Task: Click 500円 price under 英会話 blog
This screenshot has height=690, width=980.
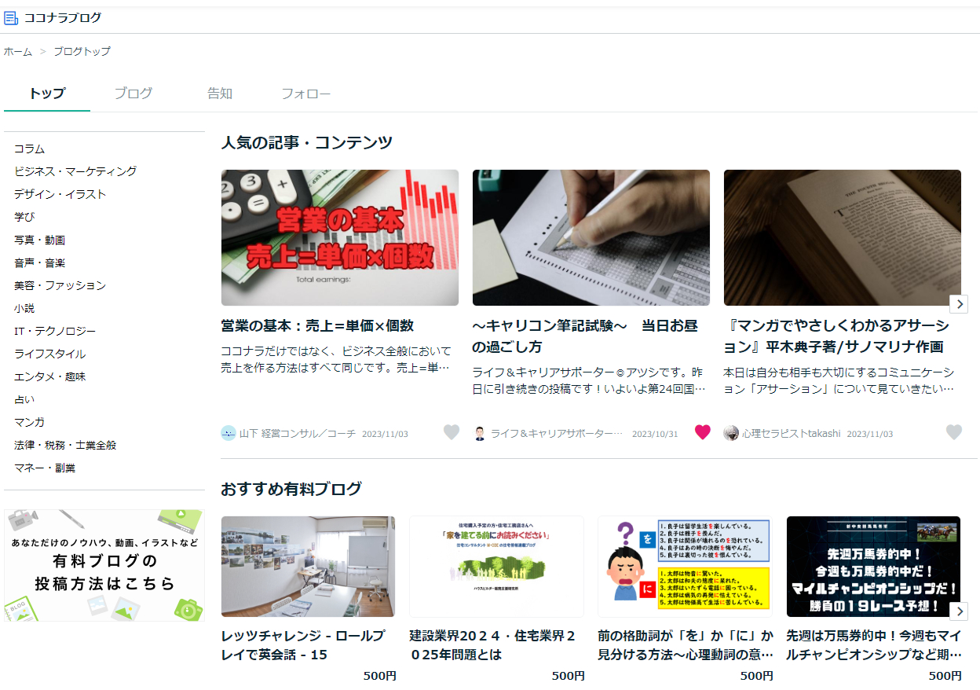Action: 380,676
